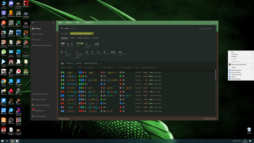
Task: Click the Chrome icon in the taskbar
Action: pyautogui.click(x=12, y=141)
